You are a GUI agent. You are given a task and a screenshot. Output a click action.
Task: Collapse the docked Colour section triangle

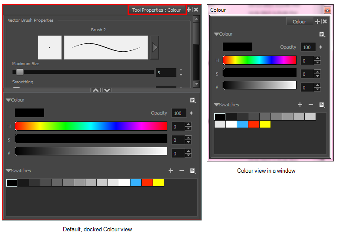point(8,100)
